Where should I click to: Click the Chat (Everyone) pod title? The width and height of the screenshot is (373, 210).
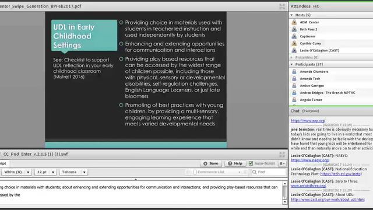click(x=305, y=111)
